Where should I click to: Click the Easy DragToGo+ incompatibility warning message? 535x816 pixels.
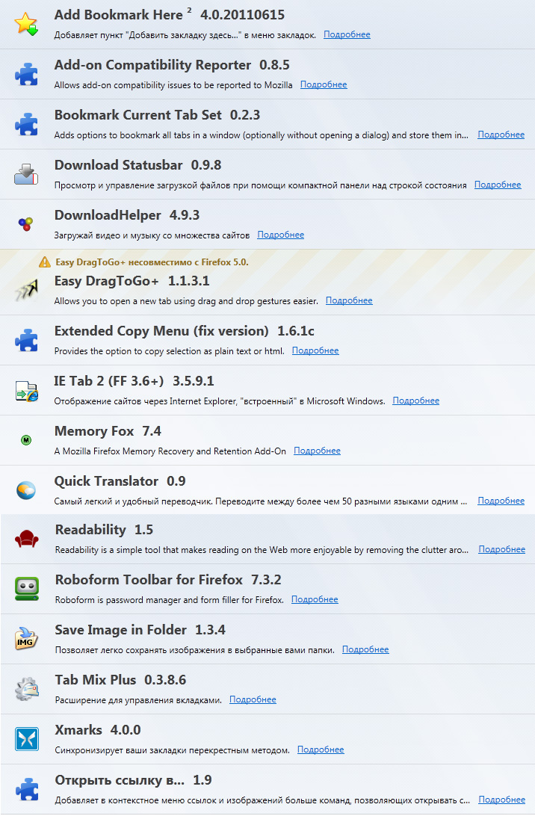pyautogui.click(x=152, y=262)
